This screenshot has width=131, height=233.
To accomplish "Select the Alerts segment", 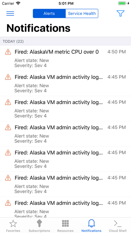I will [49, 13].
